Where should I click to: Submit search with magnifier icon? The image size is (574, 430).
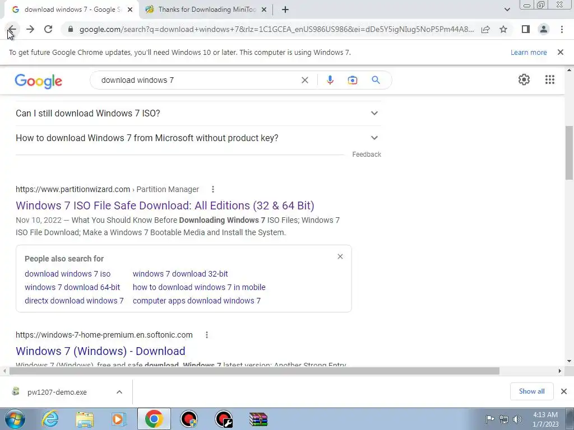(376, 80)
